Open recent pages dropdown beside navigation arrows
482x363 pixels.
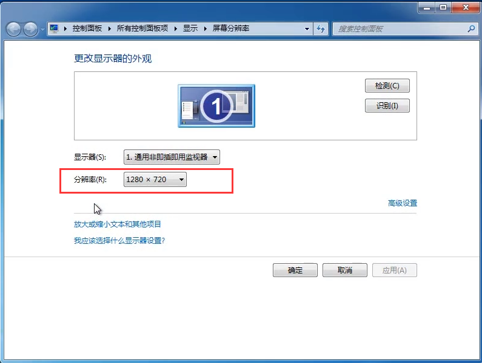pos(42,30)
